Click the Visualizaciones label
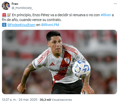 [x=62, y=100]
